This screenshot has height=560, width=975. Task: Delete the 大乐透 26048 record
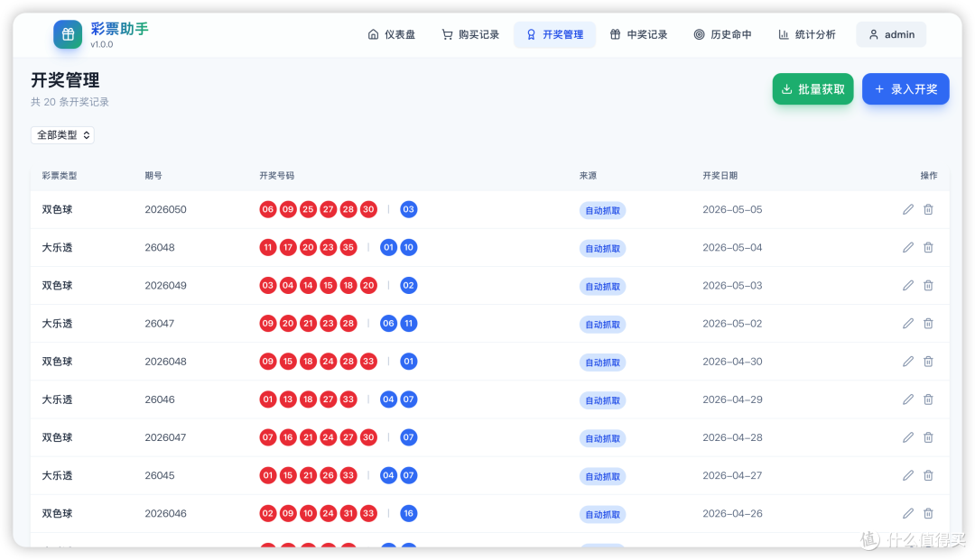[928, 248]
